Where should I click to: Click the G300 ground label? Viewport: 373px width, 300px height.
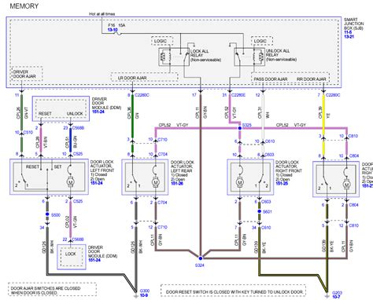coord(145,291)
